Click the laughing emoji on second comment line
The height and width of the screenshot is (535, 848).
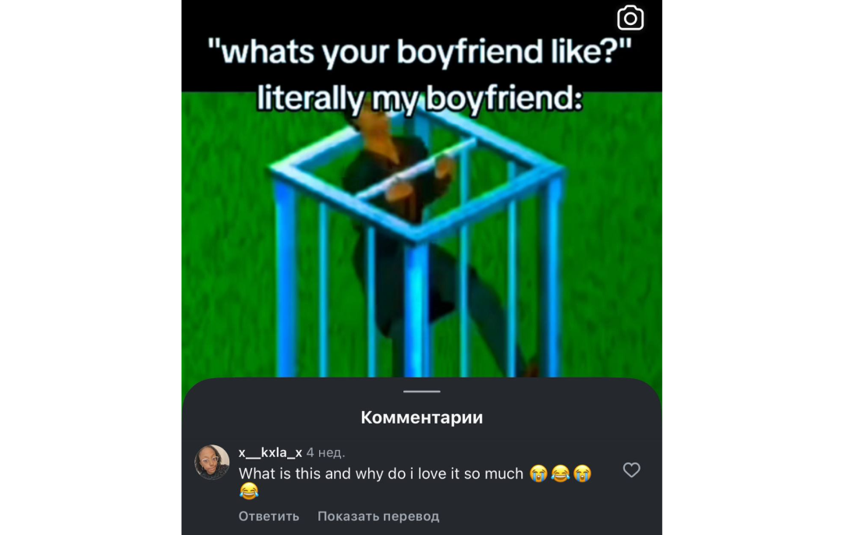249,491
